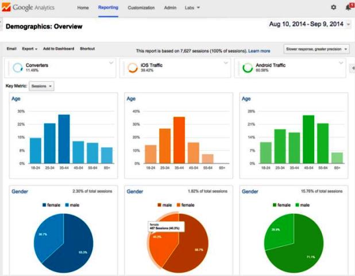The image size is (355, 276).
Task: Click the Add to Dashboard button
Action: (x=59, y=49)
